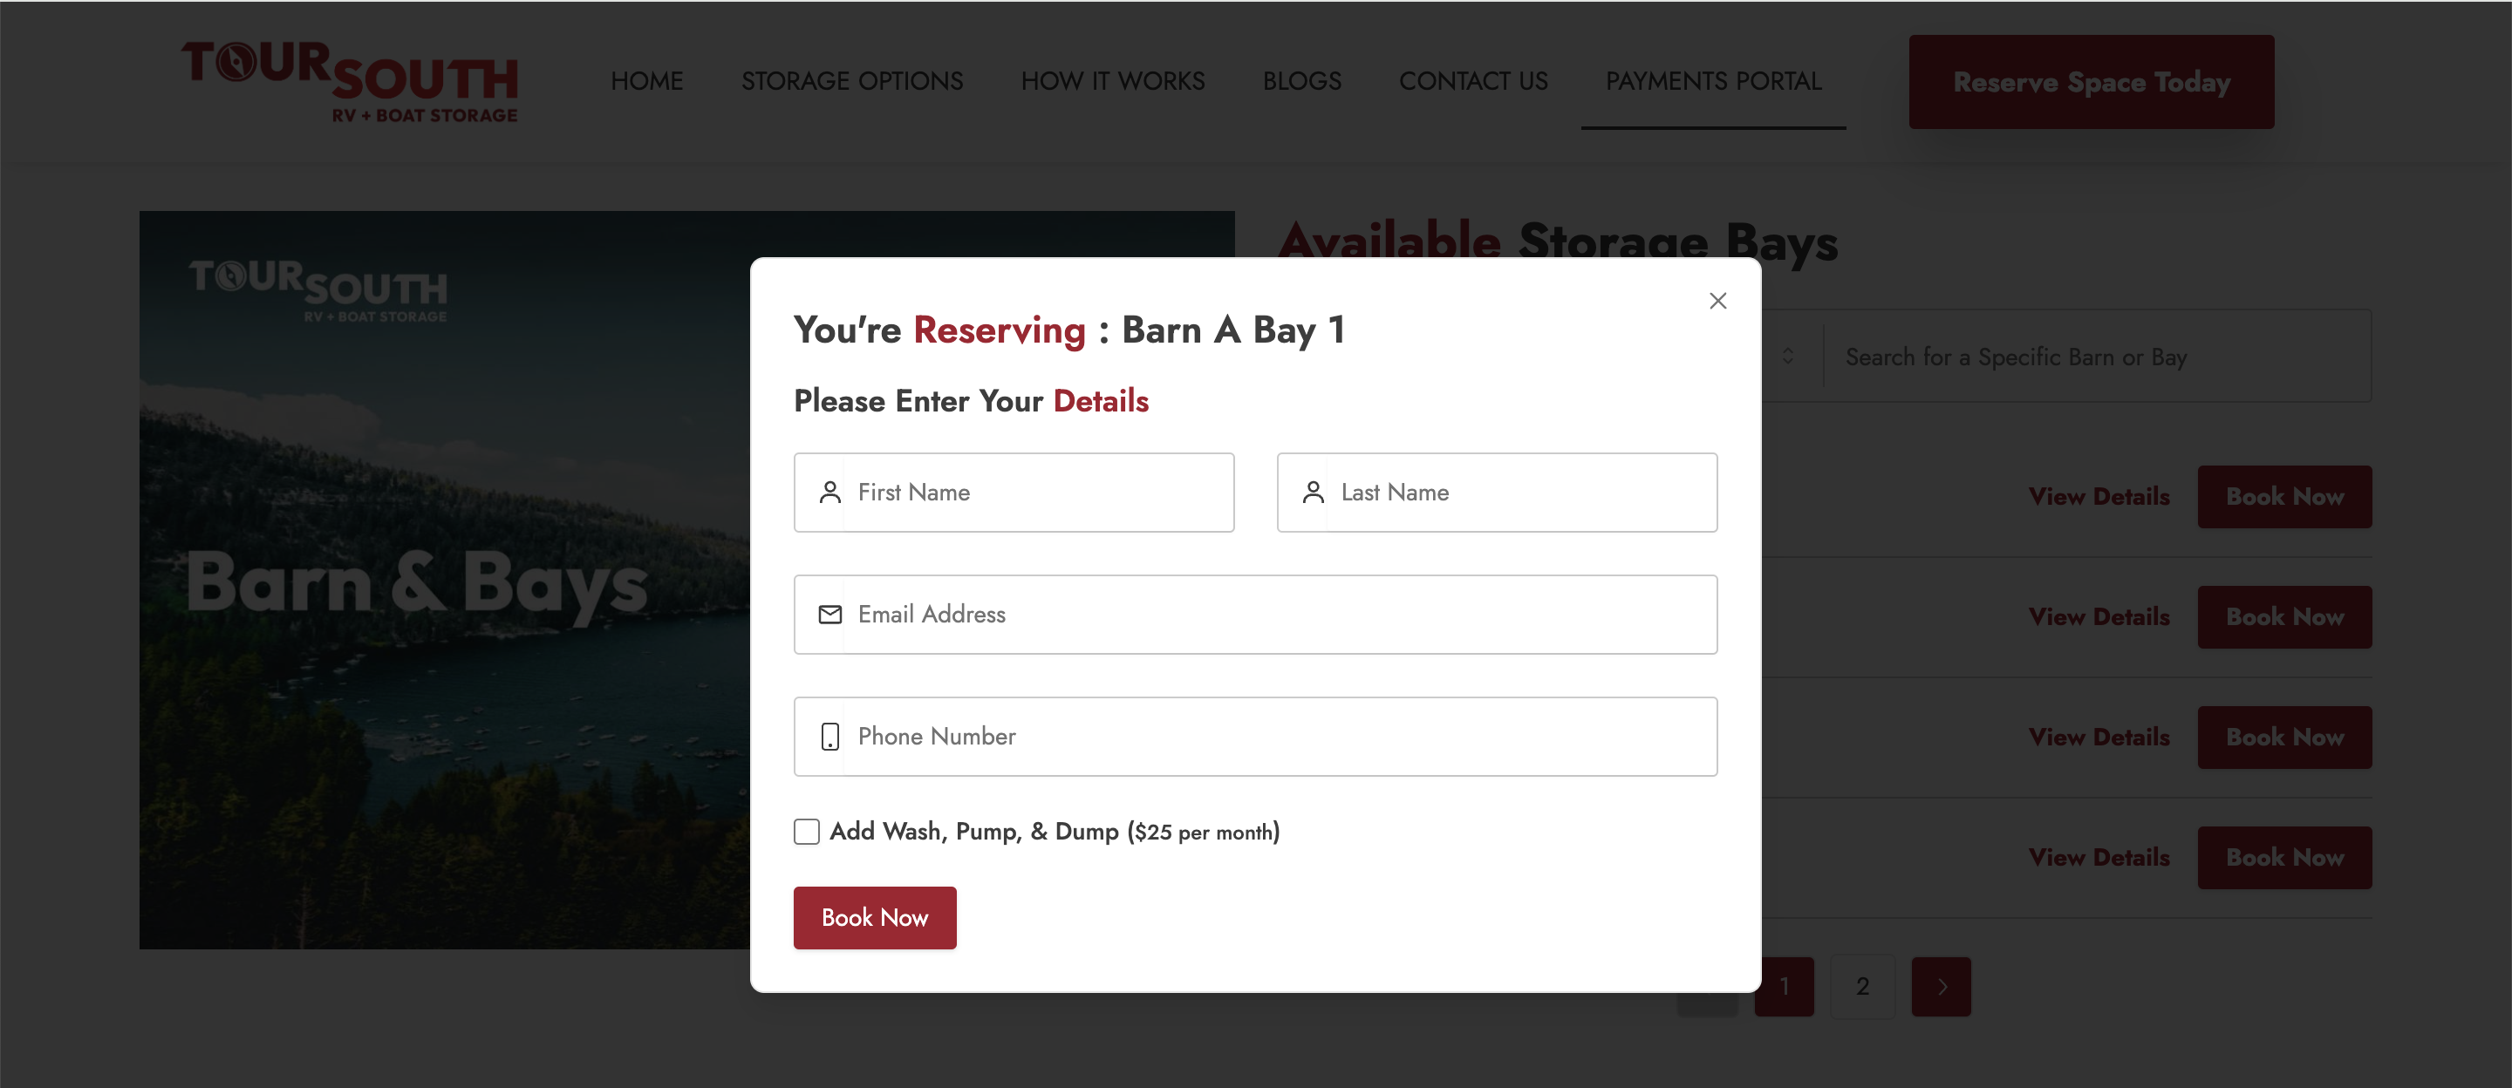This screenshot has height=1088, width=2512.
Task: Open How It Works page
Action: click(x=1113, y=81)
